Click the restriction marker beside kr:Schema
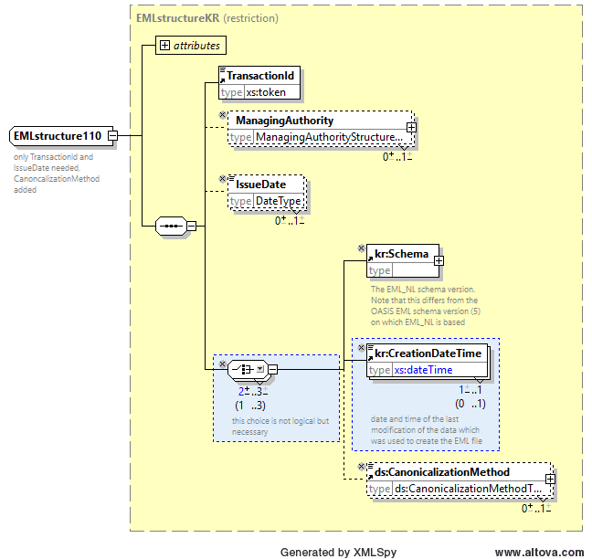 361,248
